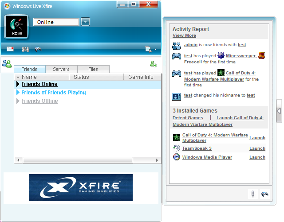
Task: Open the add friend icon
Action: click(x=153, y=64)
